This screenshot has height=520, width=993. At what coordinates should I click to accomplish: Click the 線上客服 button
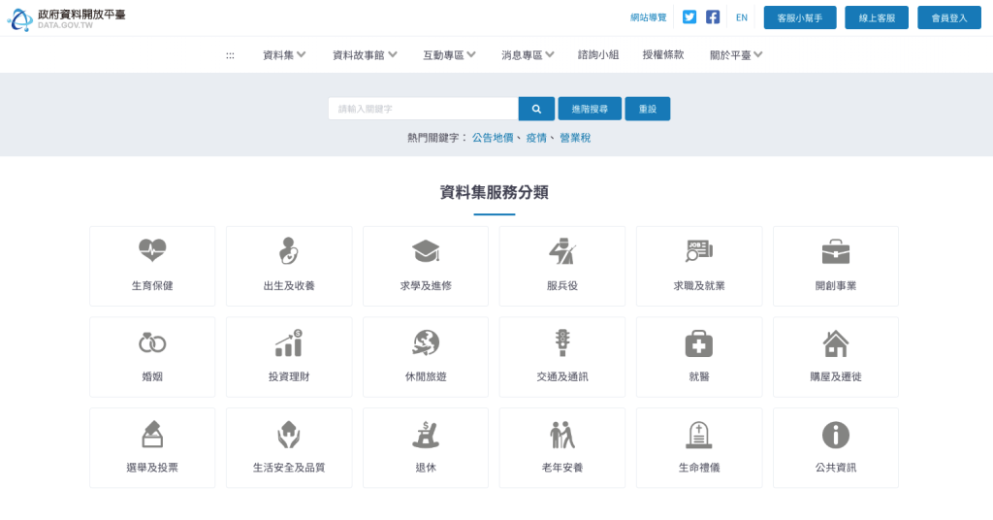coord(877,17)
